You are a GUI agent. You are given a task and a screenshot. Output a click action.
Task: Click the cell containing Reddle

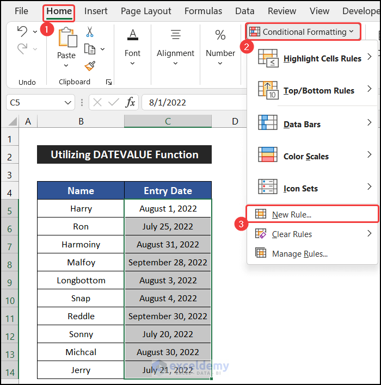click(81, 316)
